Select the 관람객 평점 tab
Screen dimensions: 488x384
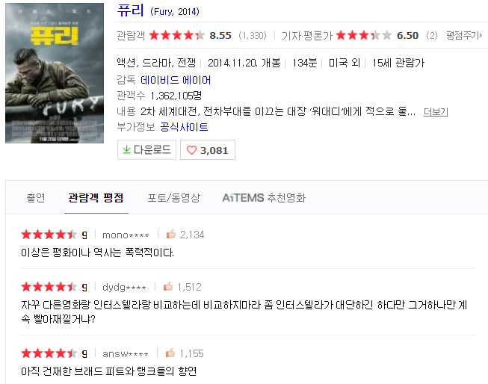pyautogui.click(x=96, y=197)
